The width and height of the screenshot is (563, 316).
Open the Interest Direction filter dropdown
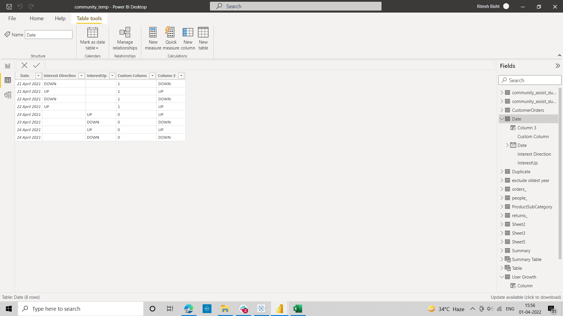point(82,76)
